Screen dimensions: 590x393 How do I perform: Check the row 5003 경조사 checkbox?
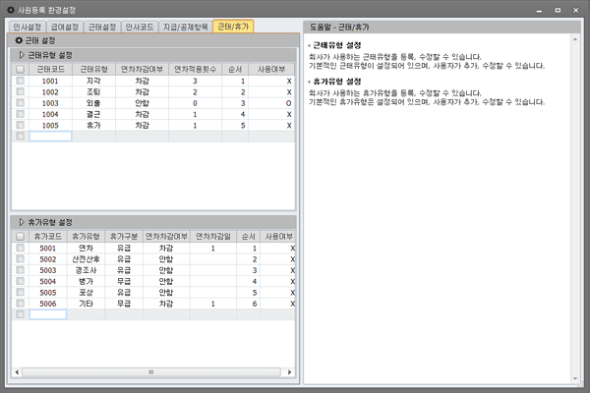click(21, 269)
